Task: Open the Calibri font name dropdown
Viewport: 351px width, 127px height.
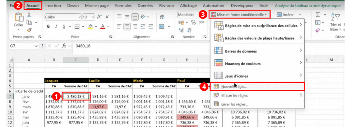Action: [x=80, y=17]
